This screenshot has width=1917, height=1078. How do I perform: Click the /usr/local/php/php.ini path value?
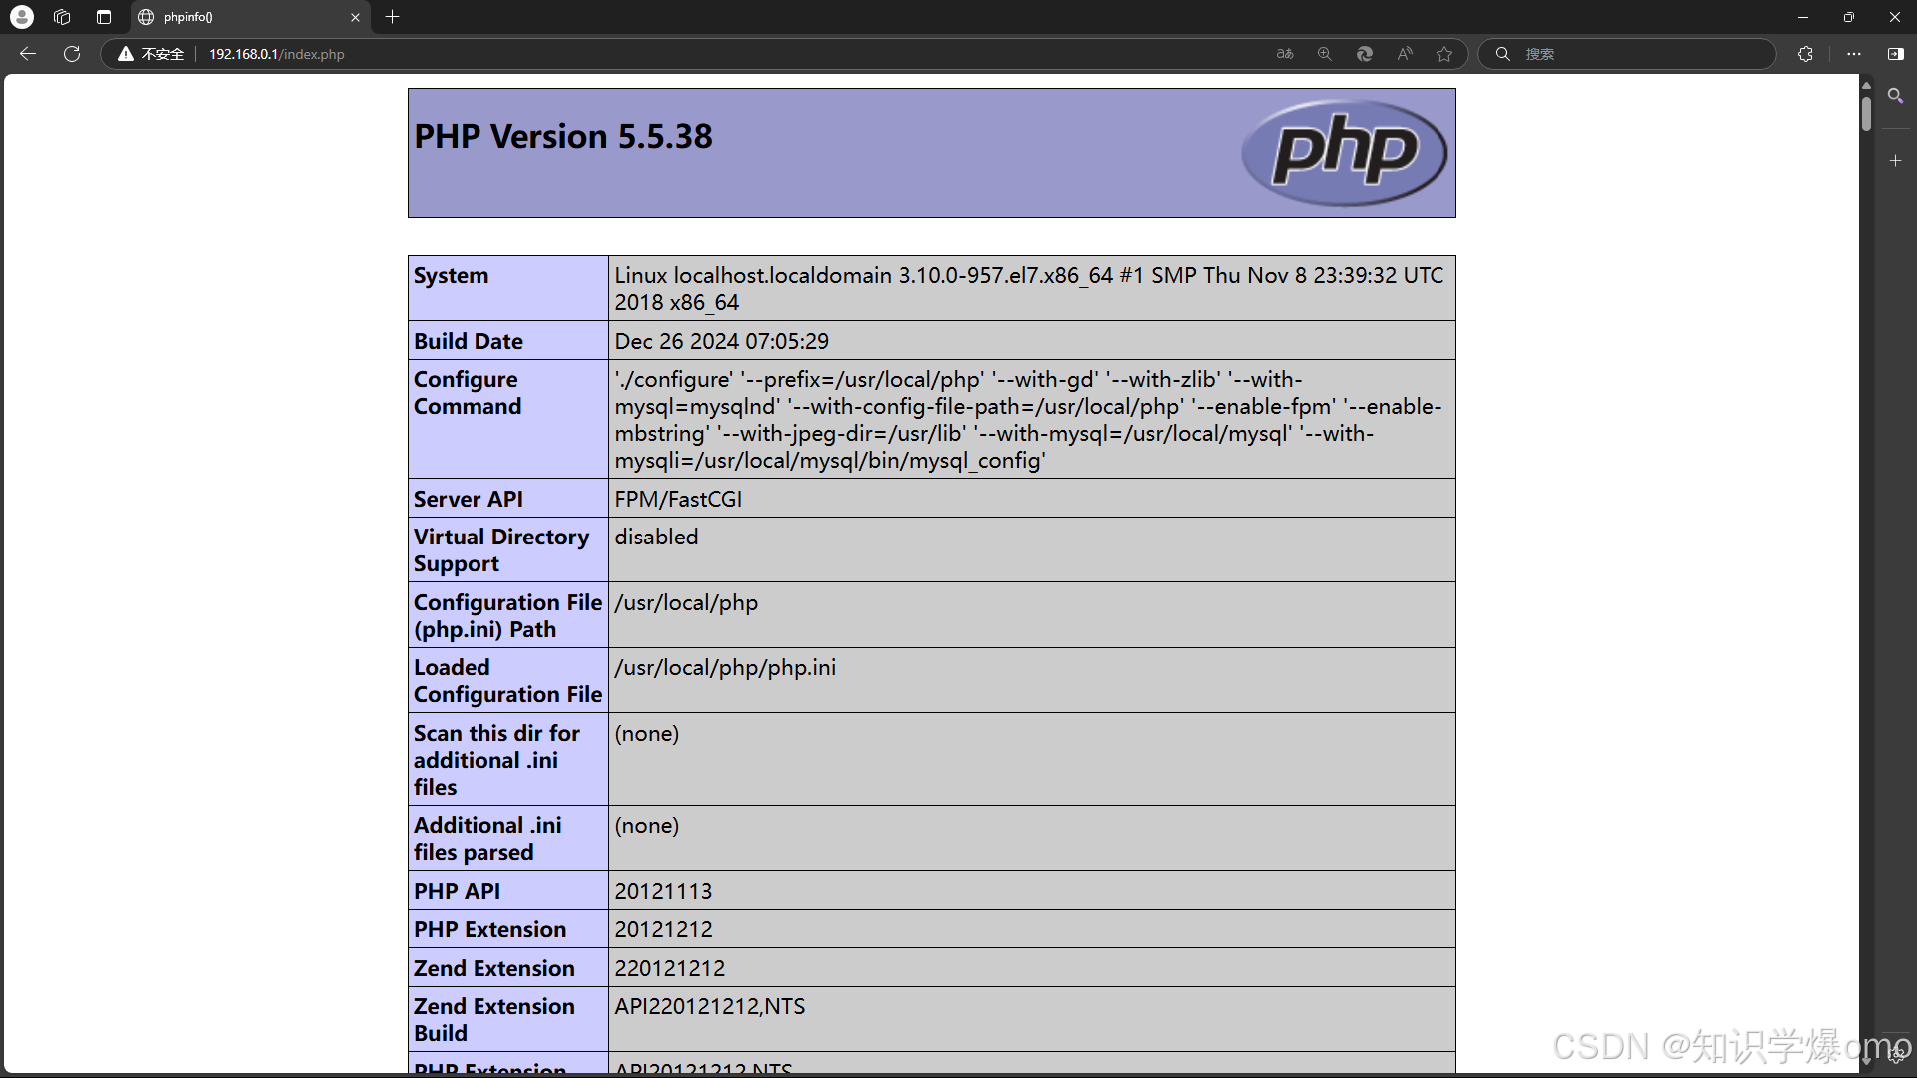pyautogui.click(x=725, y=668)
